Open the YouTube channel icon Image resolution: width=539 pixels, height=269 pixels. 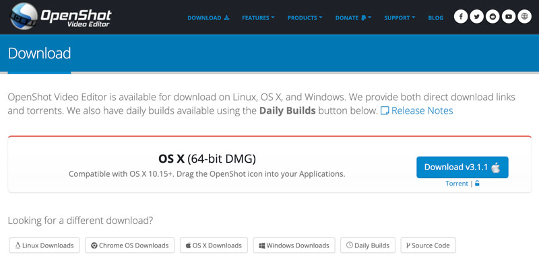click(509, 17)
